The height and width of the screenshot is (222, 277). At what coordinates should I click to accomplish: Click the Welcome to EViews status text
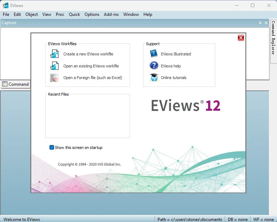22,220
